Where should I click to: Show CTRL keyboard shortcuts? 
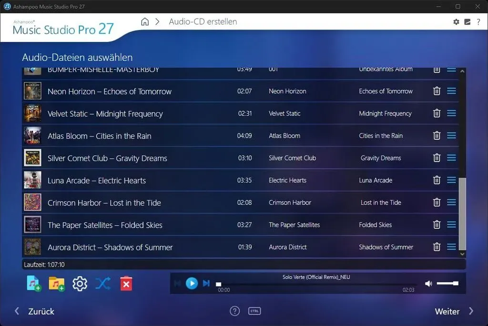tap(254, 311)
